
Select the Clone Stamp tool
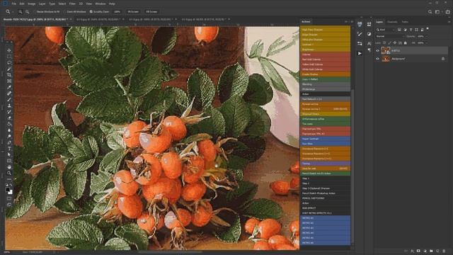point(9,106)
